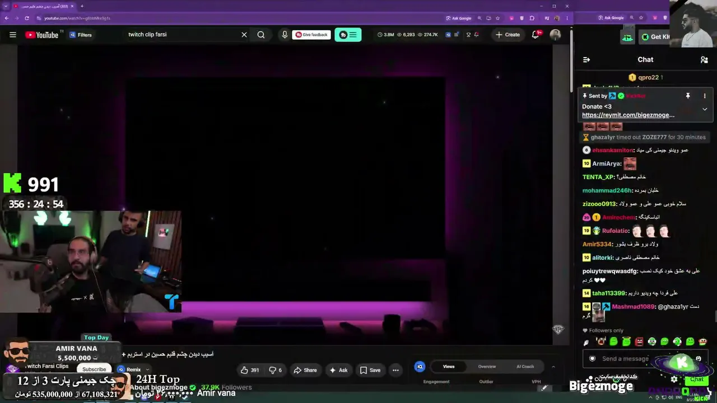717x403 pixels.
Task: Open the Create button on YouTube
Action: point(508,35)
